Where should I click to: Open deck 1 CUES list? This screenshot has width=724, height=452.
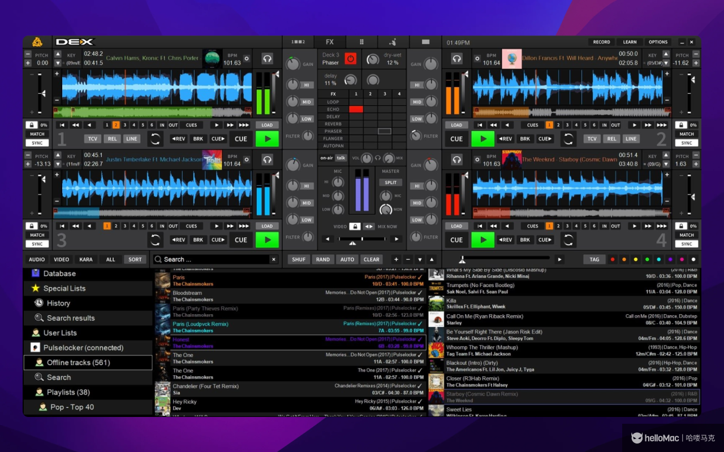[x=192, y=125]
